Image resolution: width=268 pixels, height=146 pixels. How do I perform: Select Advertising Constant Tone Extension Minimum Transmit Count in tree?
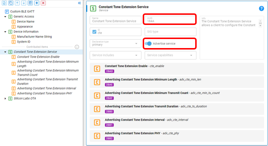pos(48,73)
